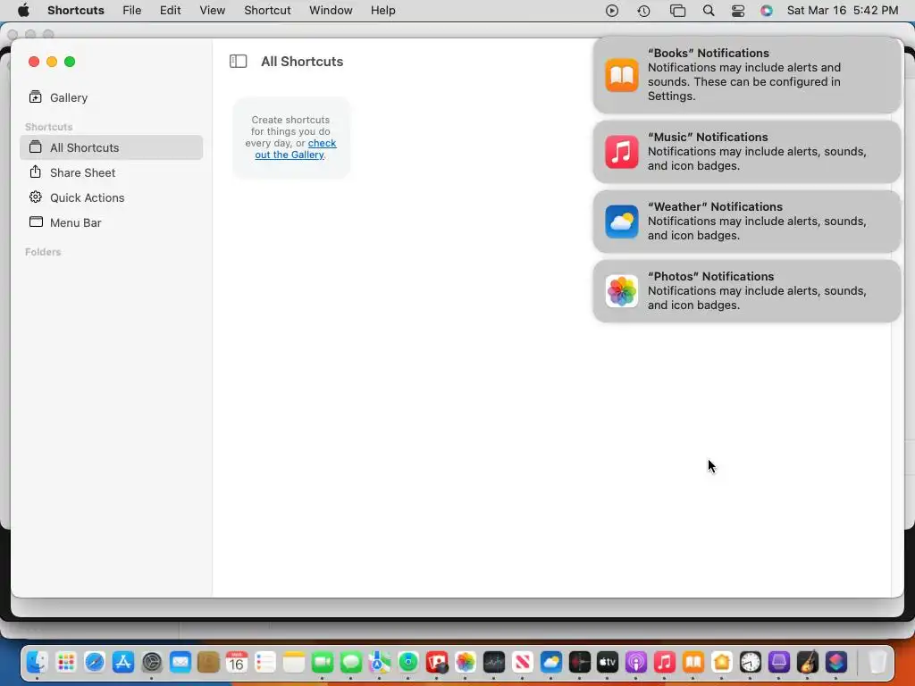The height and width of the screenshot is (686, 915).
Task: Open Apple TV from the Dock
Action: click(x=608, y=662)
